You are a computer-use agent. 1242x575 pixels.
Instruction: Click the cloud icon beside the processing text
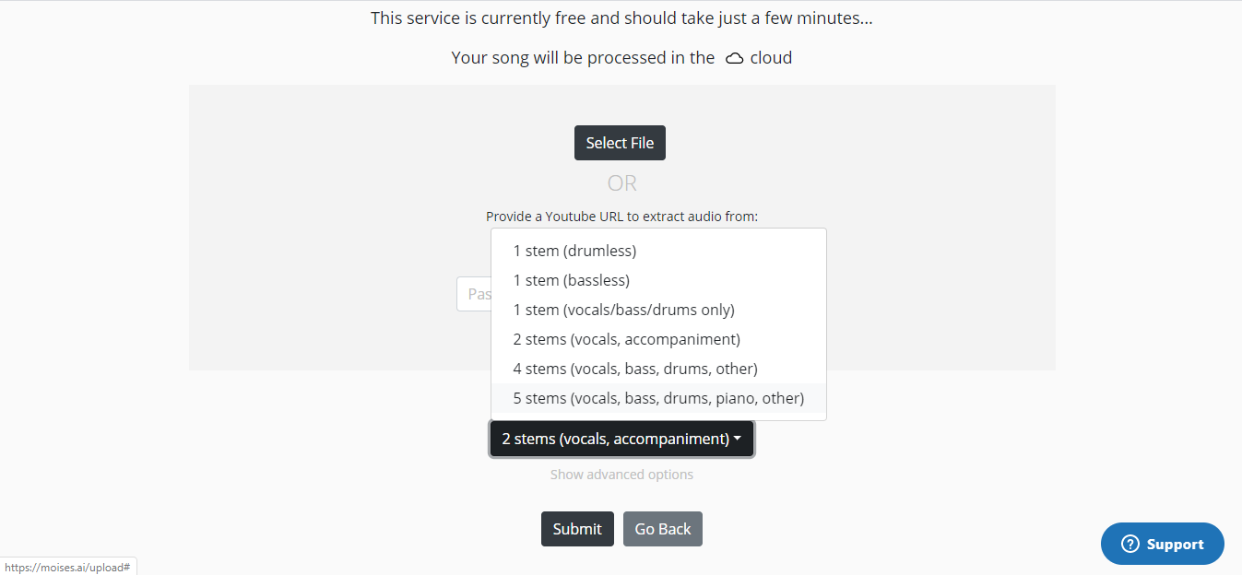click(735, 58)
